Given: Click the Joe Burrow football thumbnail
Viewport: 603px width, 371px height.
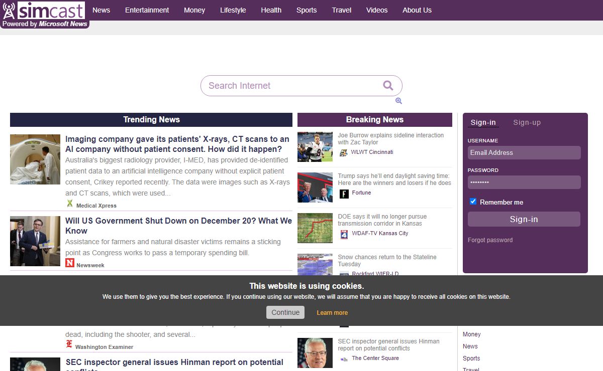Looking at the screenshot, I should 315,147.
